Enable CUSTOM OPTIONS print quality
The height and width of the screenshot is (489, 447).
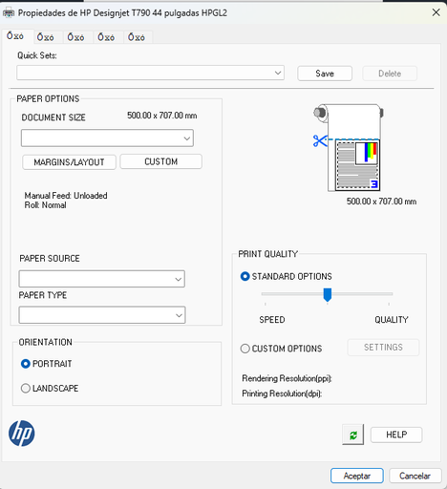(245, 349)
